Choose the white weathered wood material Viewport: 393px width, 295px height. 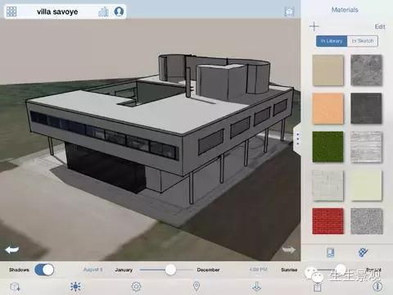[366, 147]
